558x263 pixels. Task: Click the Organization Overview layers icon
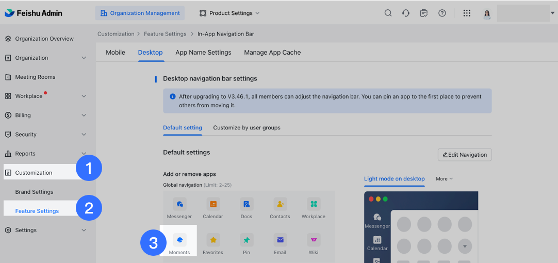pos(8,39)
